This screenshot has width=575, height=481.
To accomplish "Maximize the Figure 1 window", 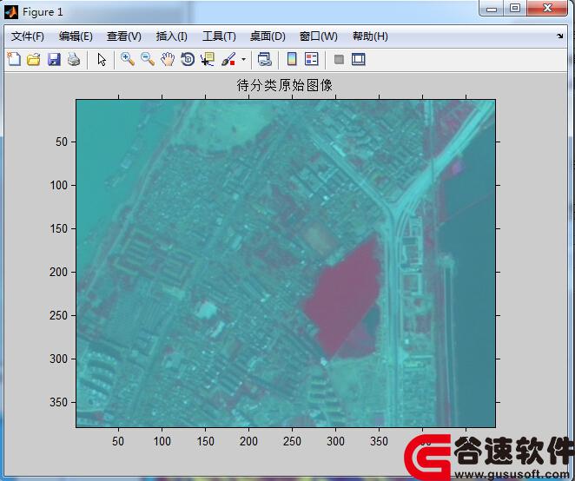I will click(515, 8).
